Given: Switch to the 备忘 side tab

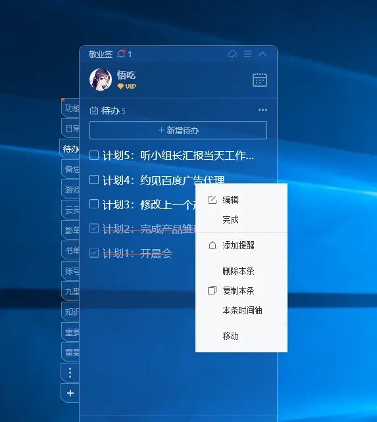Looking at the screenshot, I should [70, 169].
